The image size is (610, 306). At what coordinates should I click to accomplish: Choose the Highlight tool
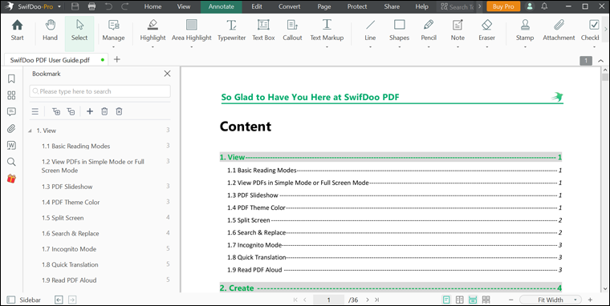coord(152,30)
